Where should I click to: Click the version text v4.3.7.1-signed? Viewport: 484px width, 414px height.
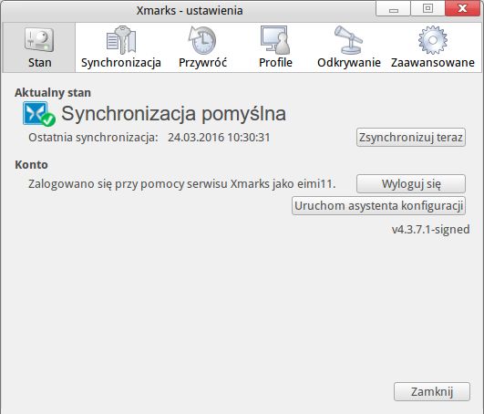click(430, 230)
